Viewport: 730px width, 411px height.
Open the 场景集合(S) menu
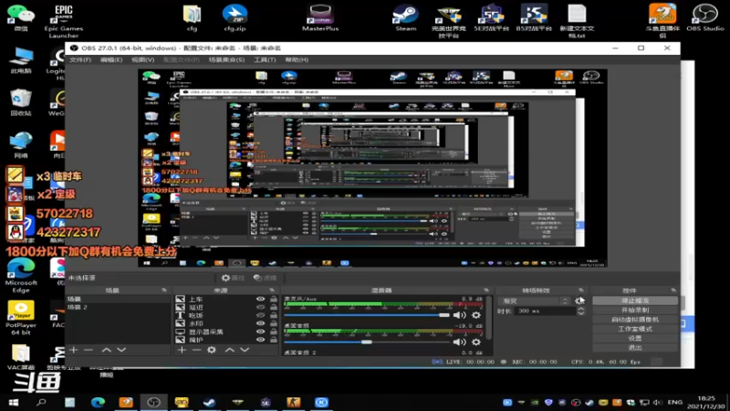pyautogui.click(x=226, y=59)
